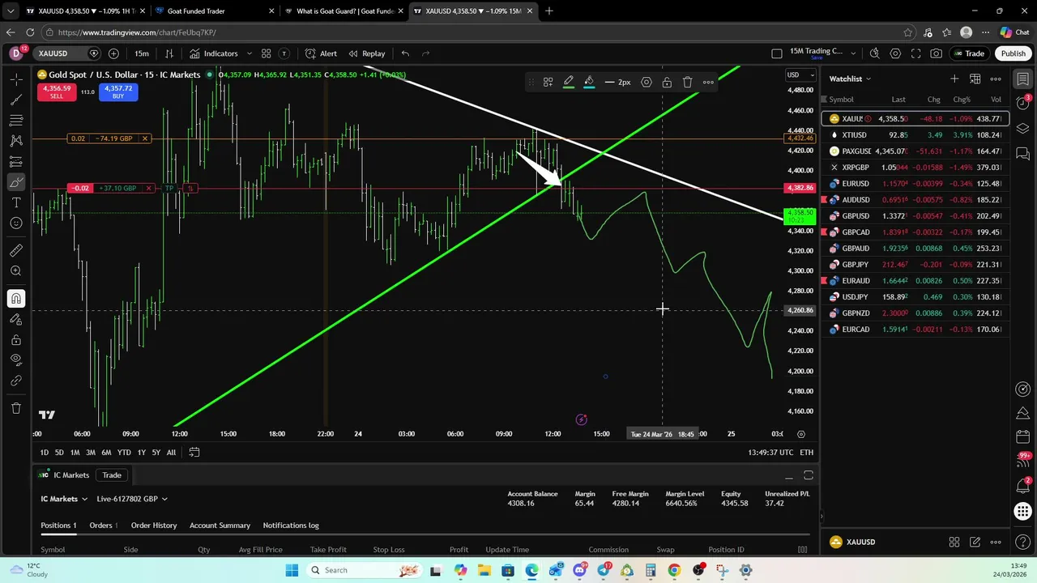Open the go to date calendar icon

click(194, 453)
